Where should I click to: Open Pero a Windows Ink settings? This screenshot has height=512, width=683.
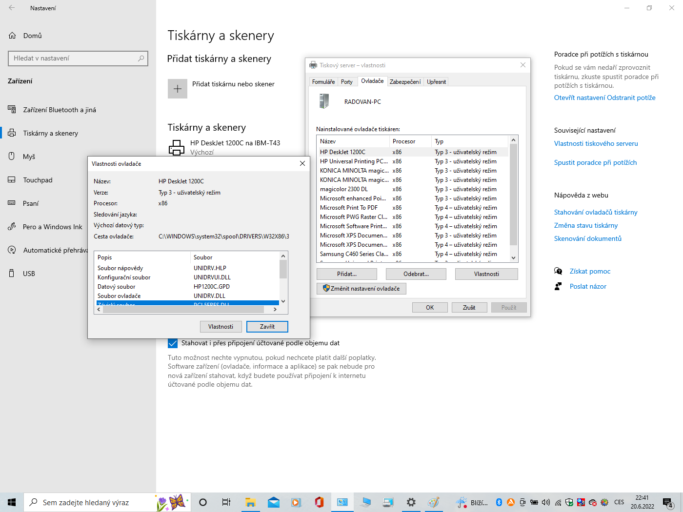(52, 227)
